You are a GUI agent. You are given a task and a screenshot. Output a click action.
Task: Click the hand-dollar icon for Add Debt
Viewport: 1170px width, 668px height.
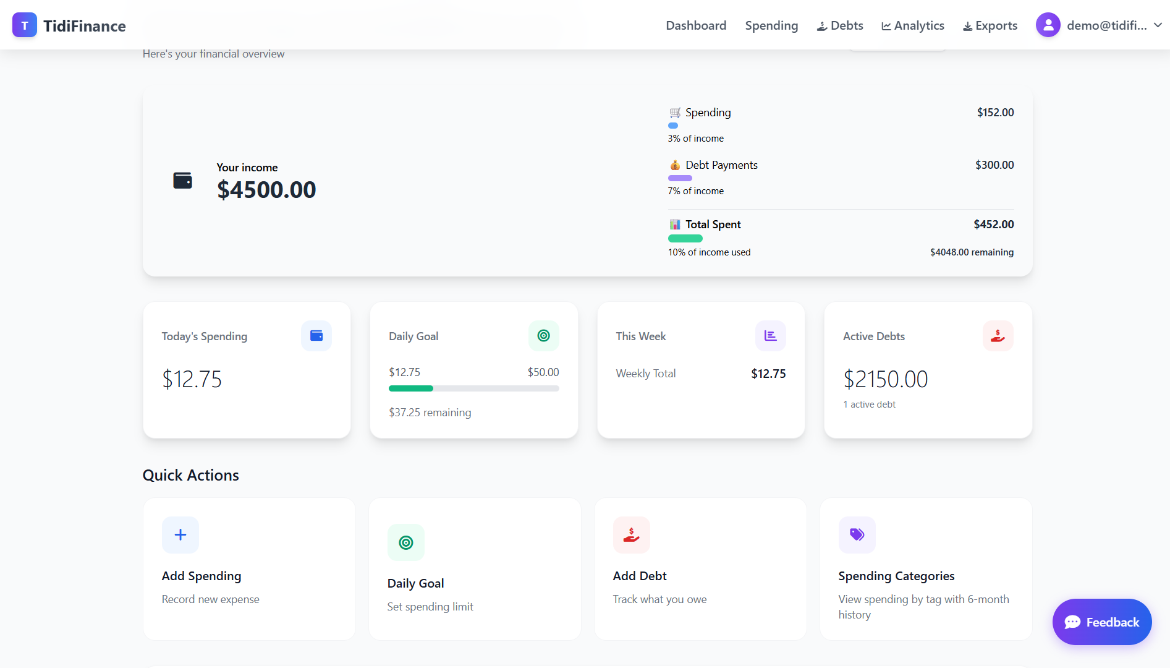tap(632, 535)
